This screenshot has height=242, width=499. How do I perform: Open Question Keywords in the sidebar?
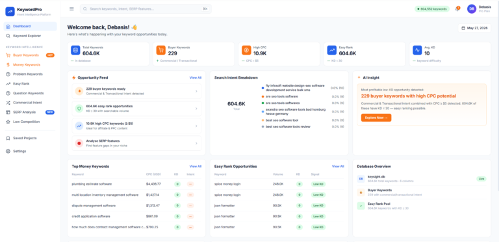[31, 93]
